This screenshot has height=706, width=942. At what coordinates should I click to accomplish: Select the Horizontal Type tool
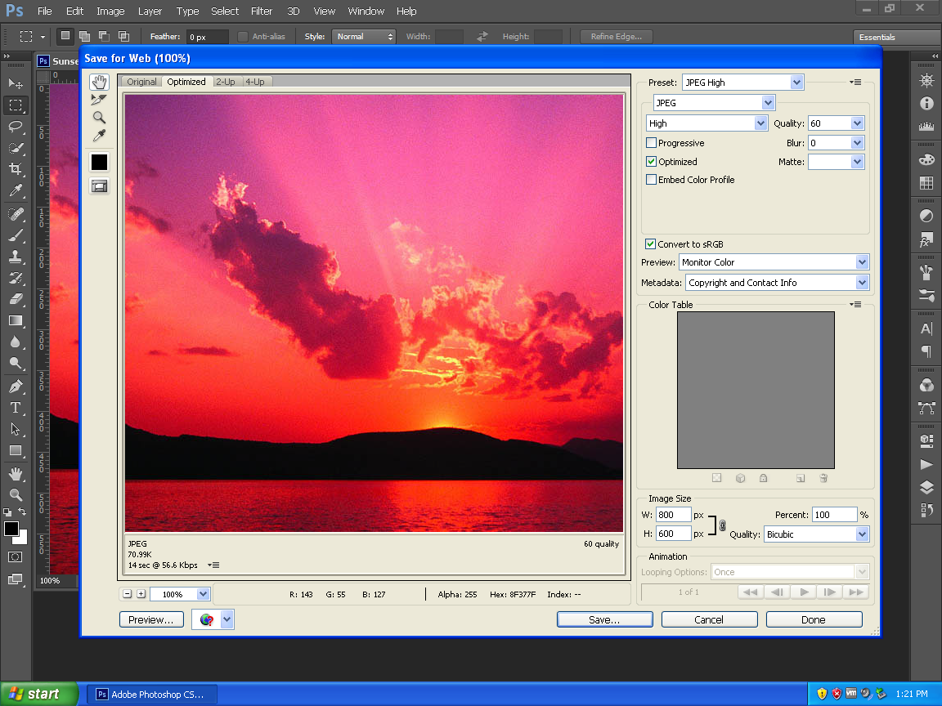16,408
